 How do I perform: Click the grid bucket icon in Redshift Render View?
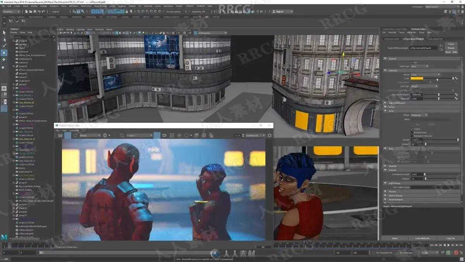click(x=172, y=136)
